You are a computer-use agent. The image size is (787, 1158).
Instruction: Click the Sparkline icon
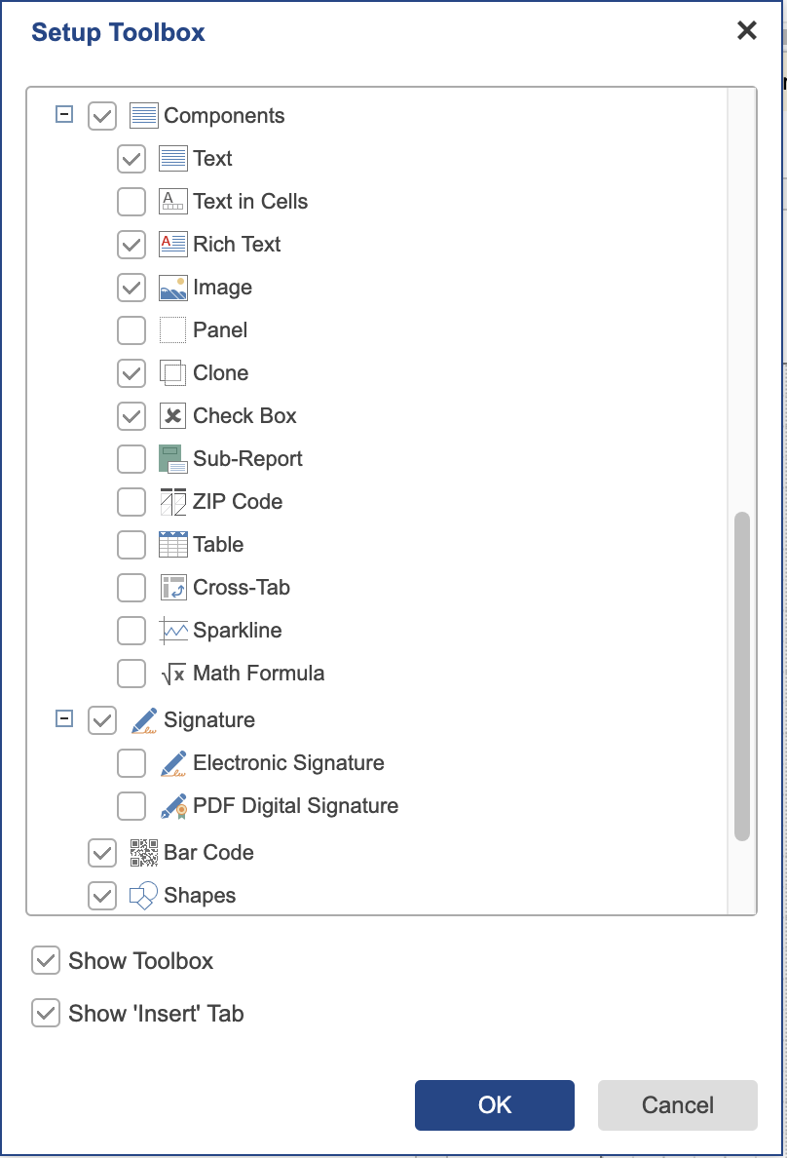(172, 630)
